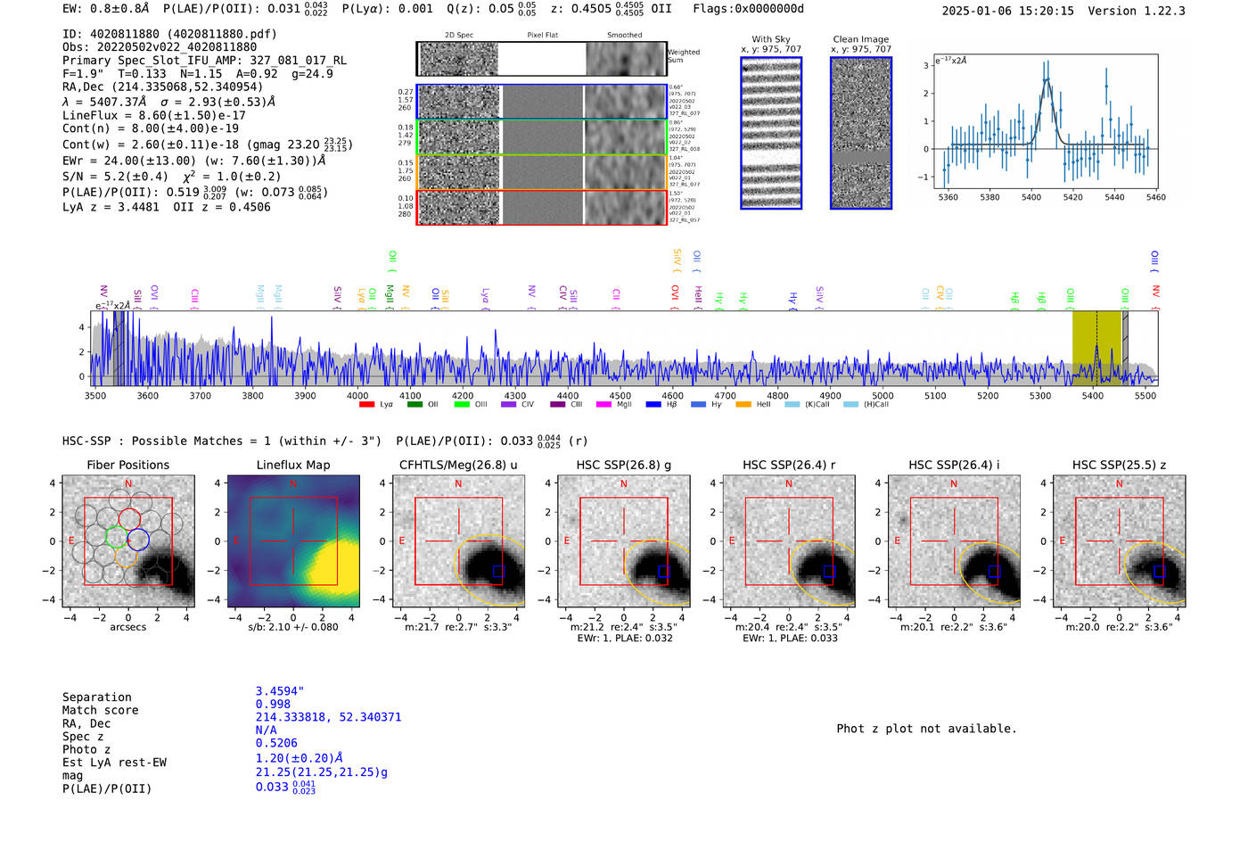1248x850 pixels.
Task: Open the Lineflux Map panel
Action: 293,541
